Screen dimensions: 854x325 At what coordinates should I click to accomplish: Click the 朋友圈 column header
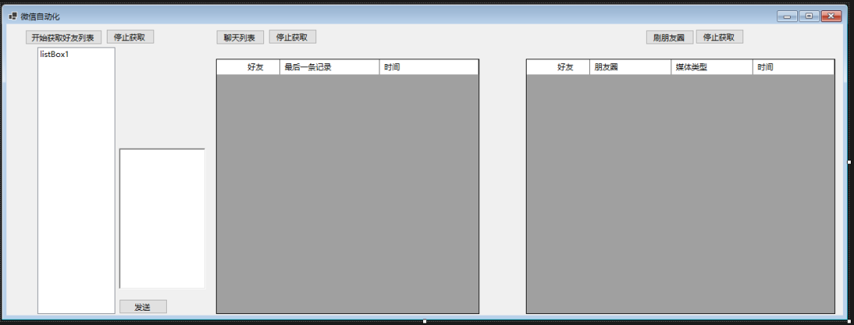click(630, 67)
